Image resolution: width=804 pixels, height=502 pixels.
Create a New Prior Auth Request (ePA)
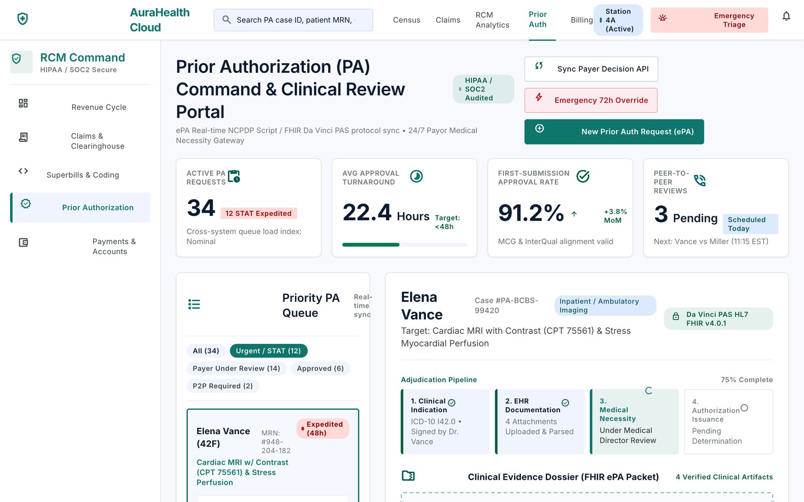[614, 132]
